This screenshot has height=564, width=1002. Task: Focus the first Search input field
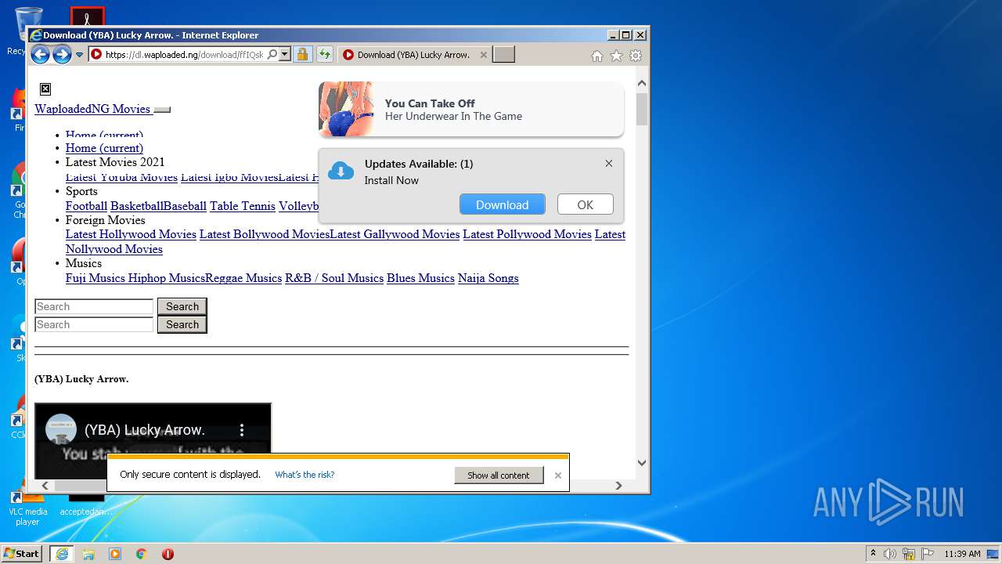tap(94, 306)
